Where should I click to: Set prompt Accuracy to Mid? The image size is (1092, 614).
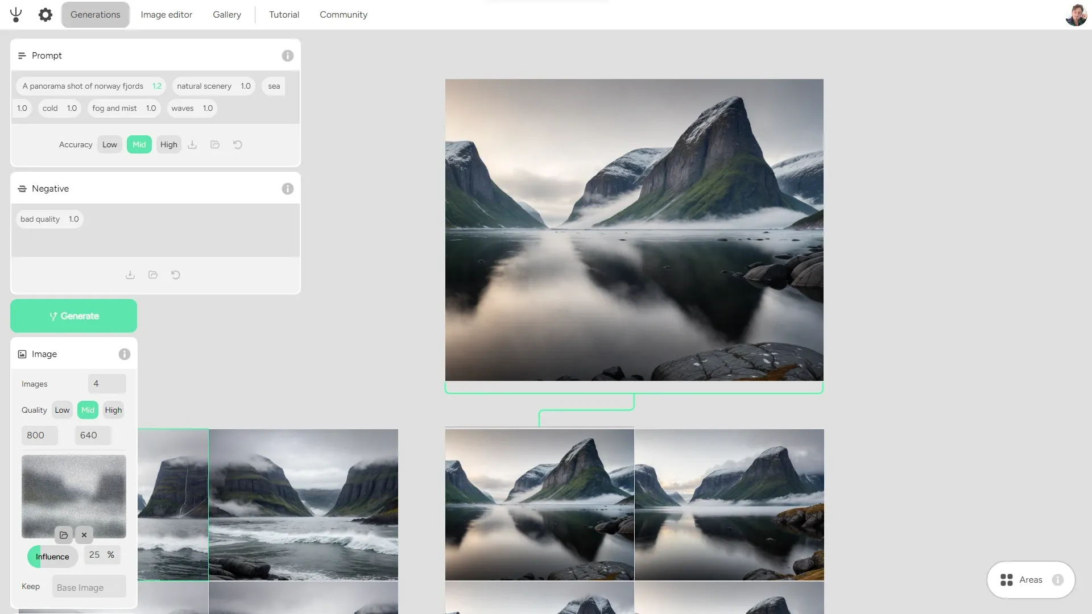(139, 145)
